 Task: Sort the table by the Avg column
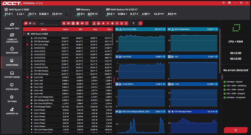coord(95,29)
